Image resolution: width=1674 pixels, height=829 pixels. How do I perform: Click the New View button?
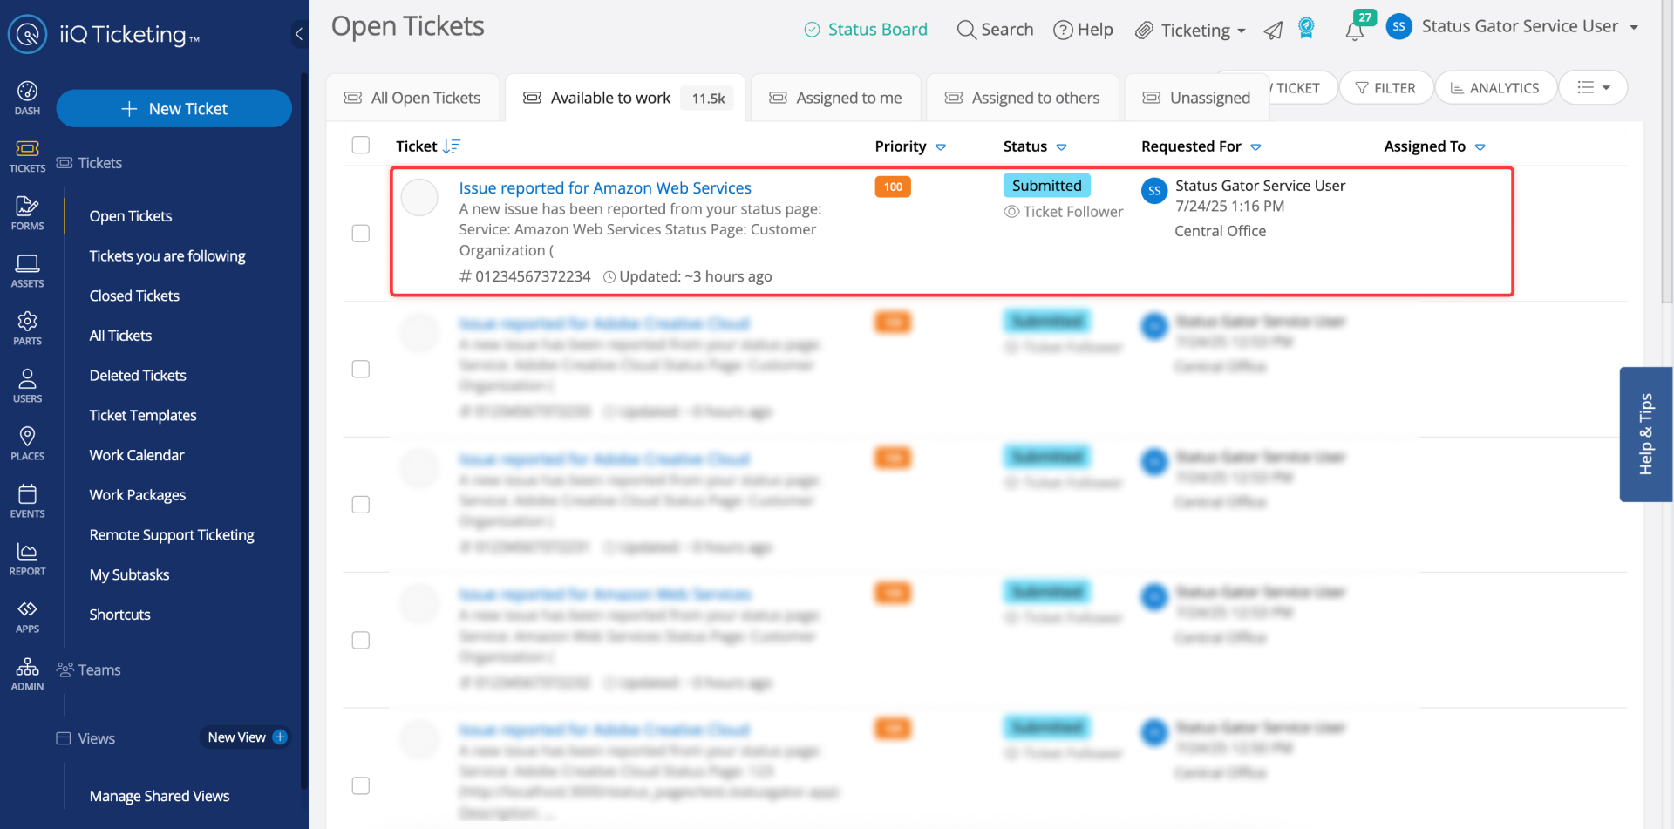pos(246,737)
